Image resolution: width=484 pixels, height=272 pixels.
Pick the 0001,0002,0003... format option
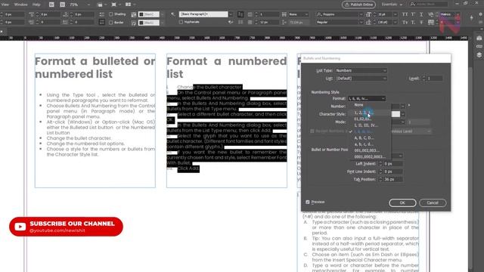370,156
